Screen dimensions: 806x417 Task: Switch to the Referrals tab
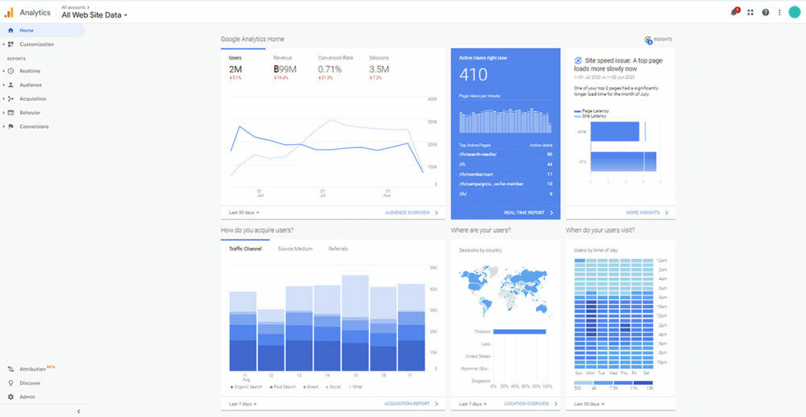[339, 249]
